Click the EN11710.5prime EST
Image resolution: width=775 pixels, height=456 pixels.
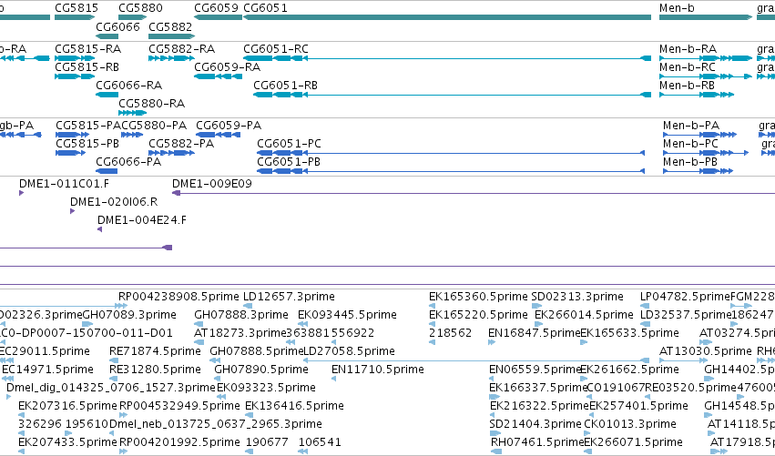334,380
